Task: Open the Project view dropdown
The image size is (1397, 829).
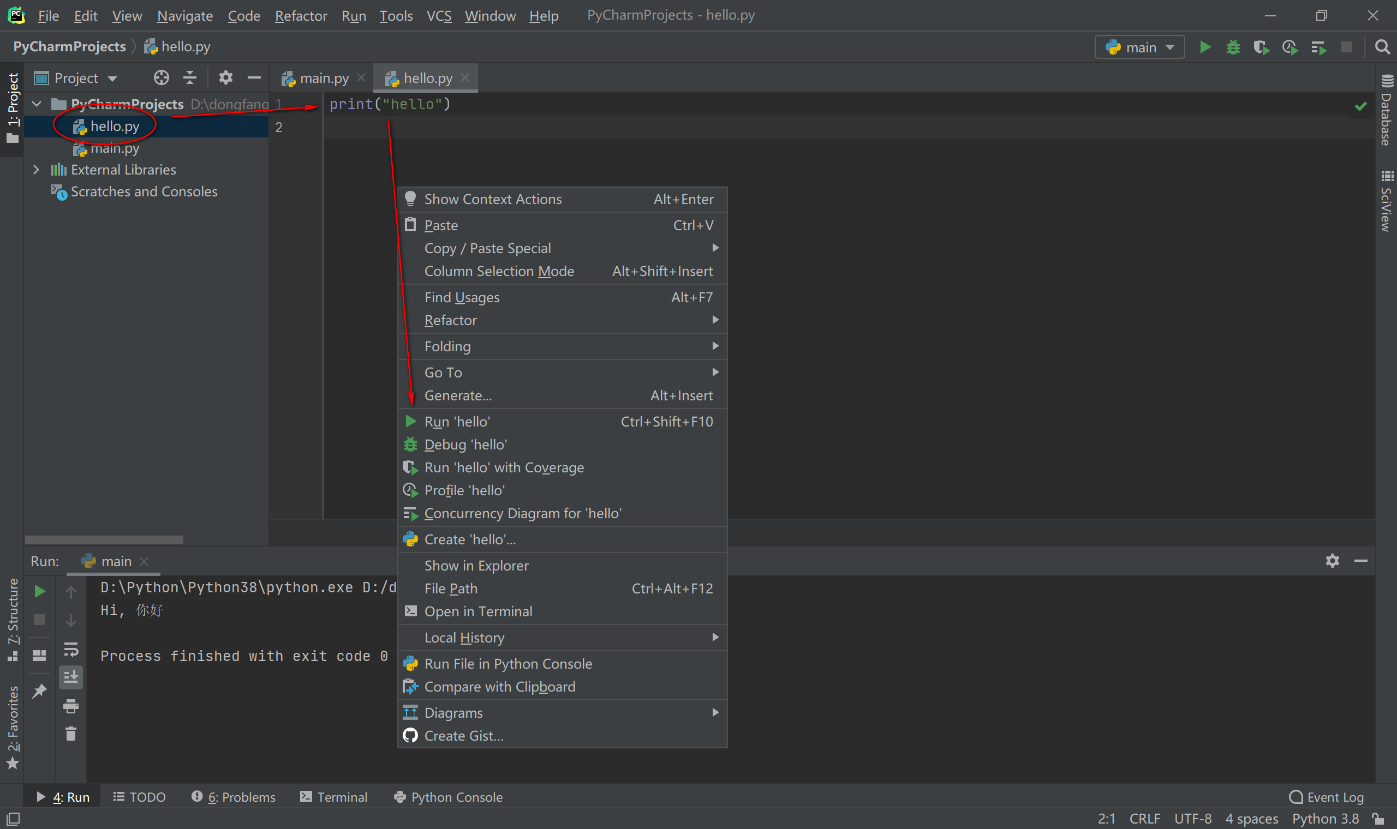Action: point(75,77)
